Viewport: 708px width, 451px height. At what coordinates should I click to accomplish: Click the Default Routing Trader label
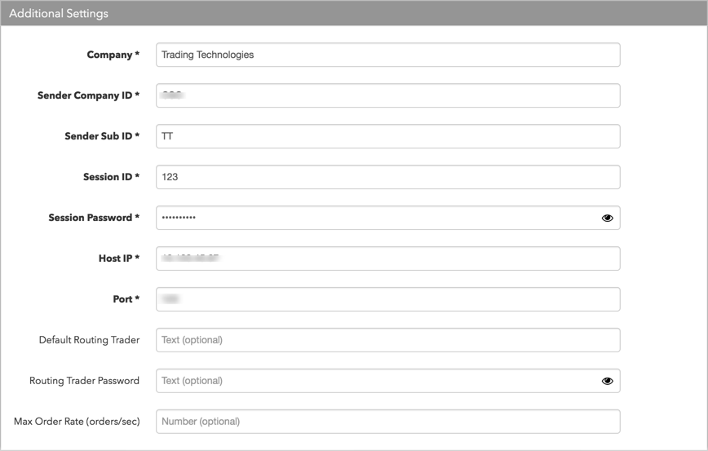90,340
